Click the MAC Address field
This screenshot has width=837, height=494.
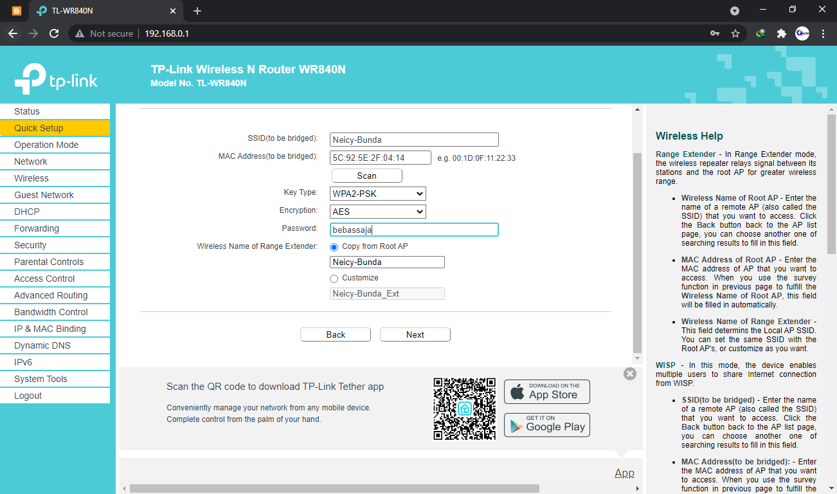click(x=381, y=158)
